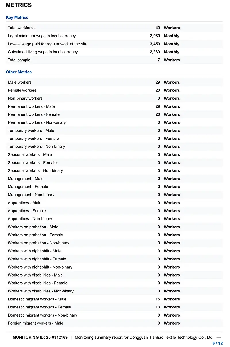Click the Monitoring ID 25-0312169 footer text
This screenshot has width=230, height=347.
pyautogui.click(x=40, y=337)
